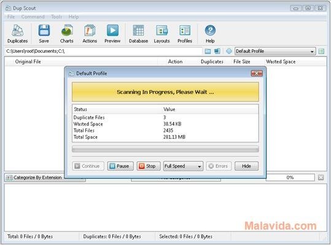Open the Actions toolbar icon
The image size is (331, 245).
point(90,30)
